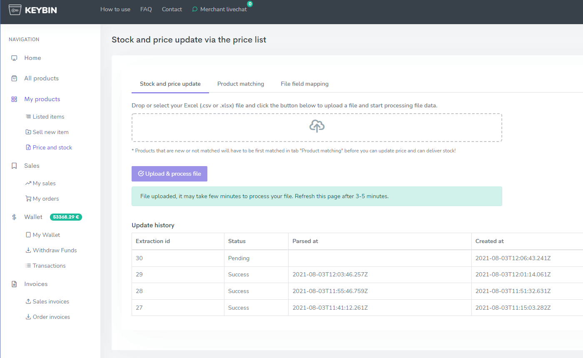583x358 pixels.
Task: Click the Pending status cell
Action: [256, 258]
